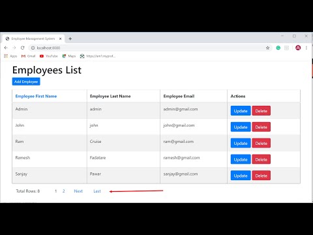
Task: Delete the John employee row
Action: [261, 127]
